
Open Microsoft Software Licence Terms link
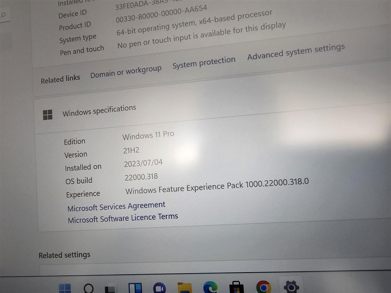(123, 218)
